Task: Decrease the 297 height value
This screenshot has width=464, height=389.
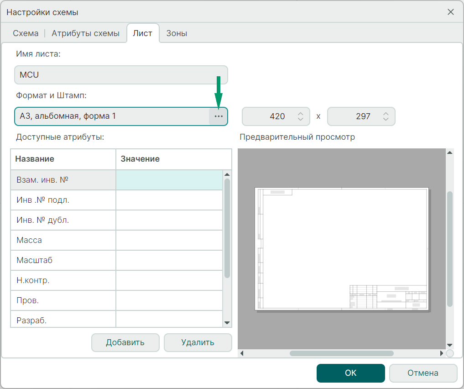Action: pos(386,120)
